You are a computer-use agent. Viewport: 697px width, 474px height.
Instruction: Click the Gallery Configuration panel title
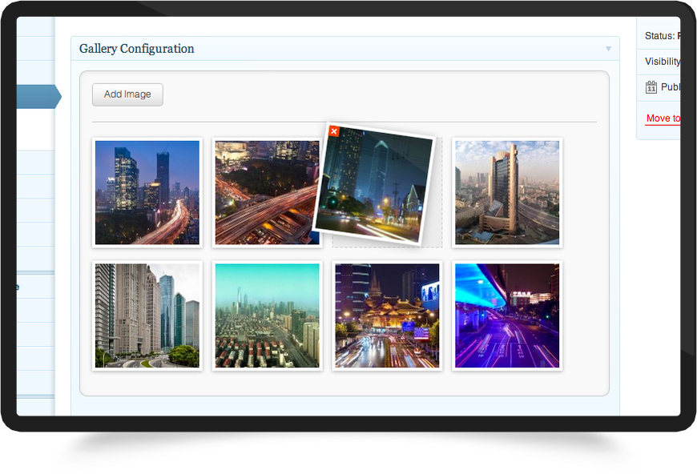[x=137, y=49]
